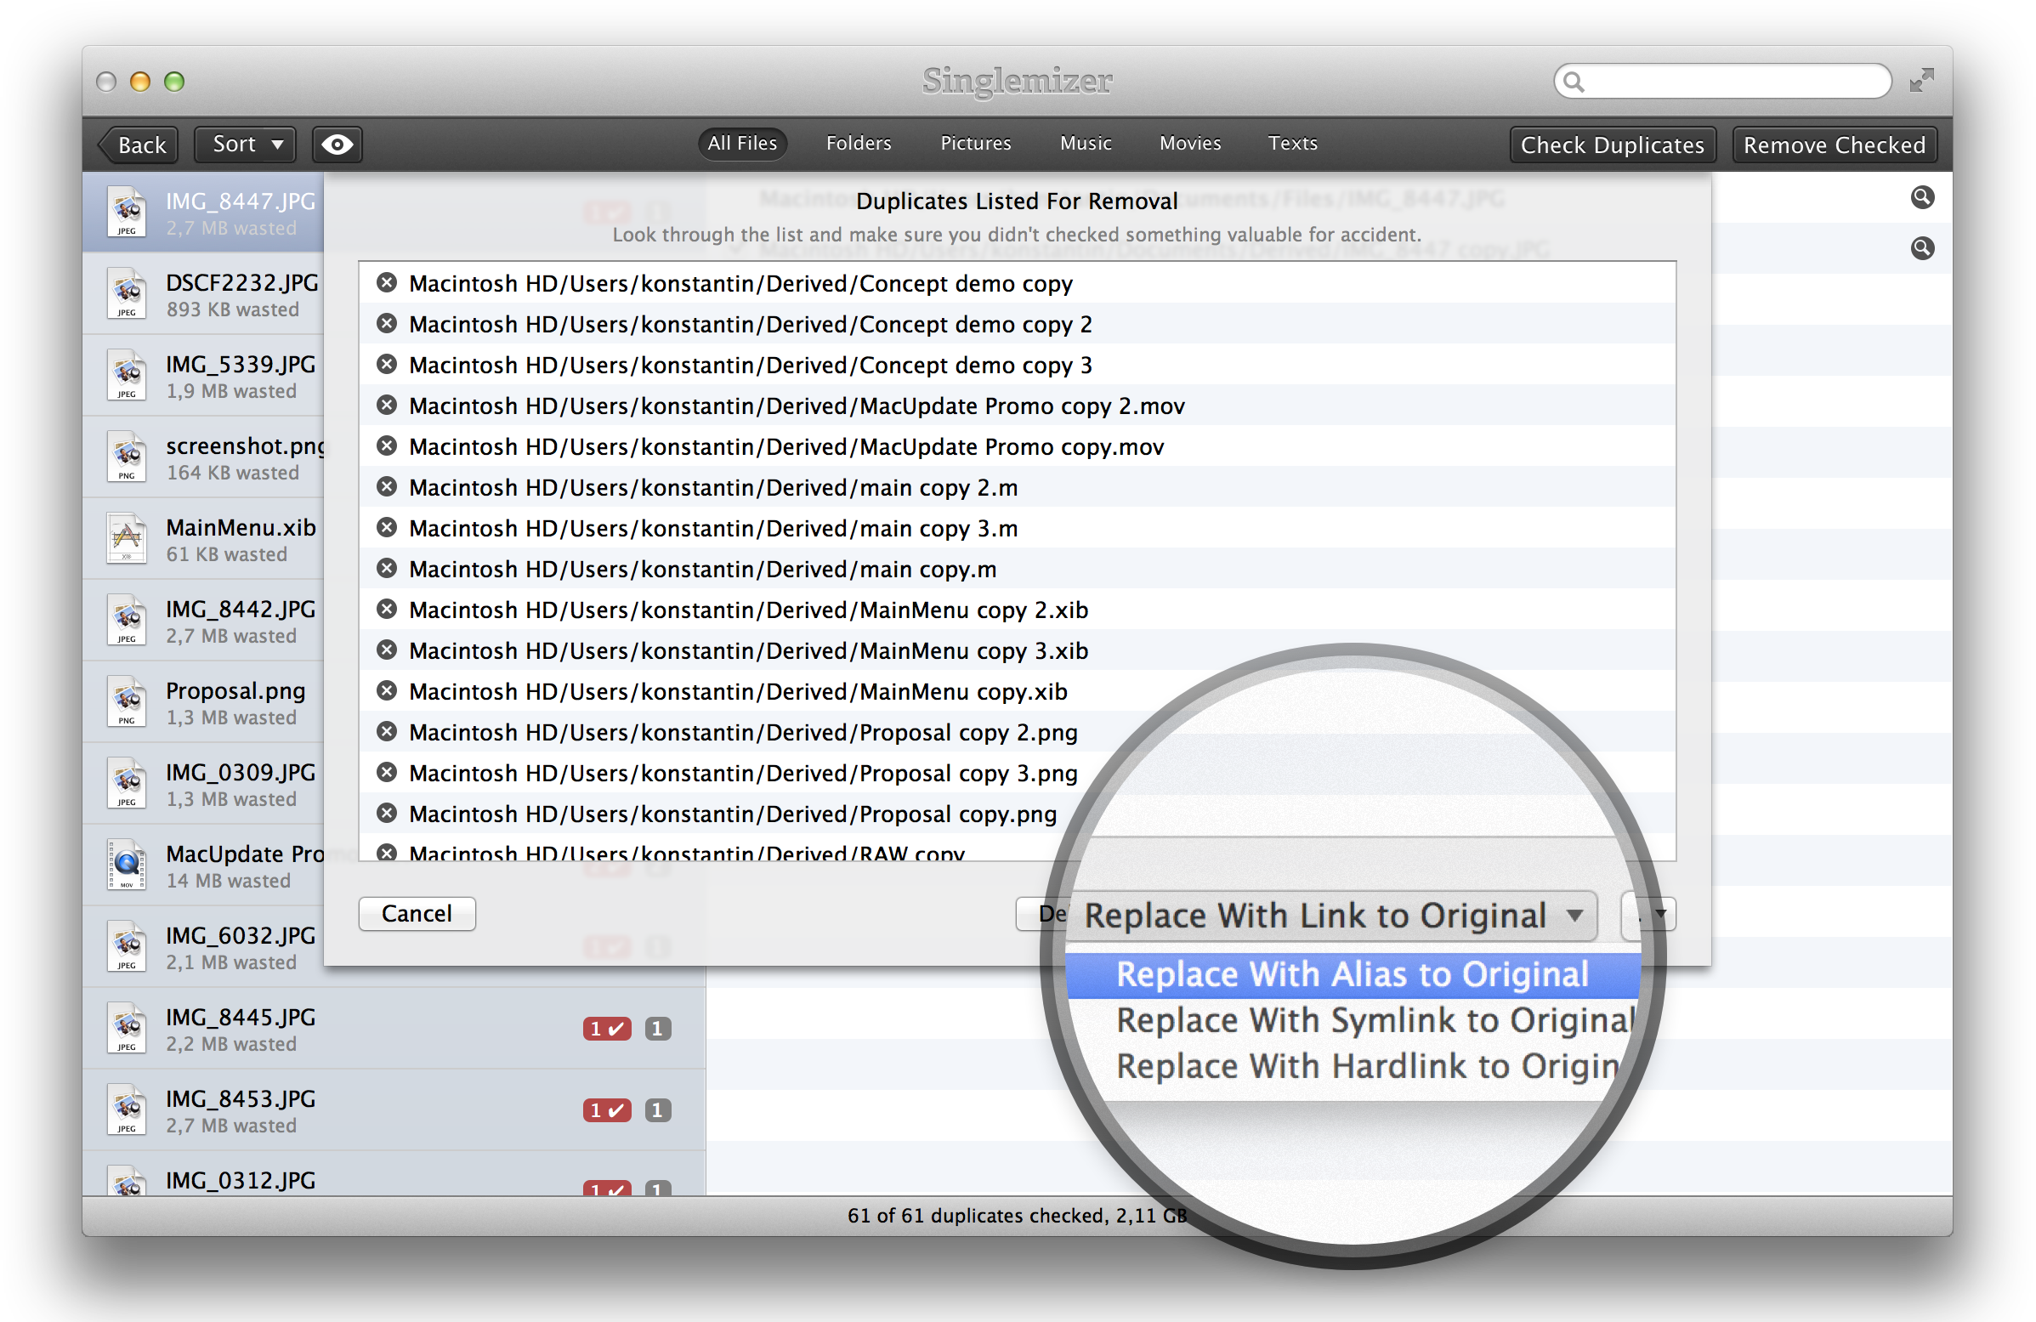Click the search magnifier icon in the search field
2036x1322 pixels.
coord(1574,82)
